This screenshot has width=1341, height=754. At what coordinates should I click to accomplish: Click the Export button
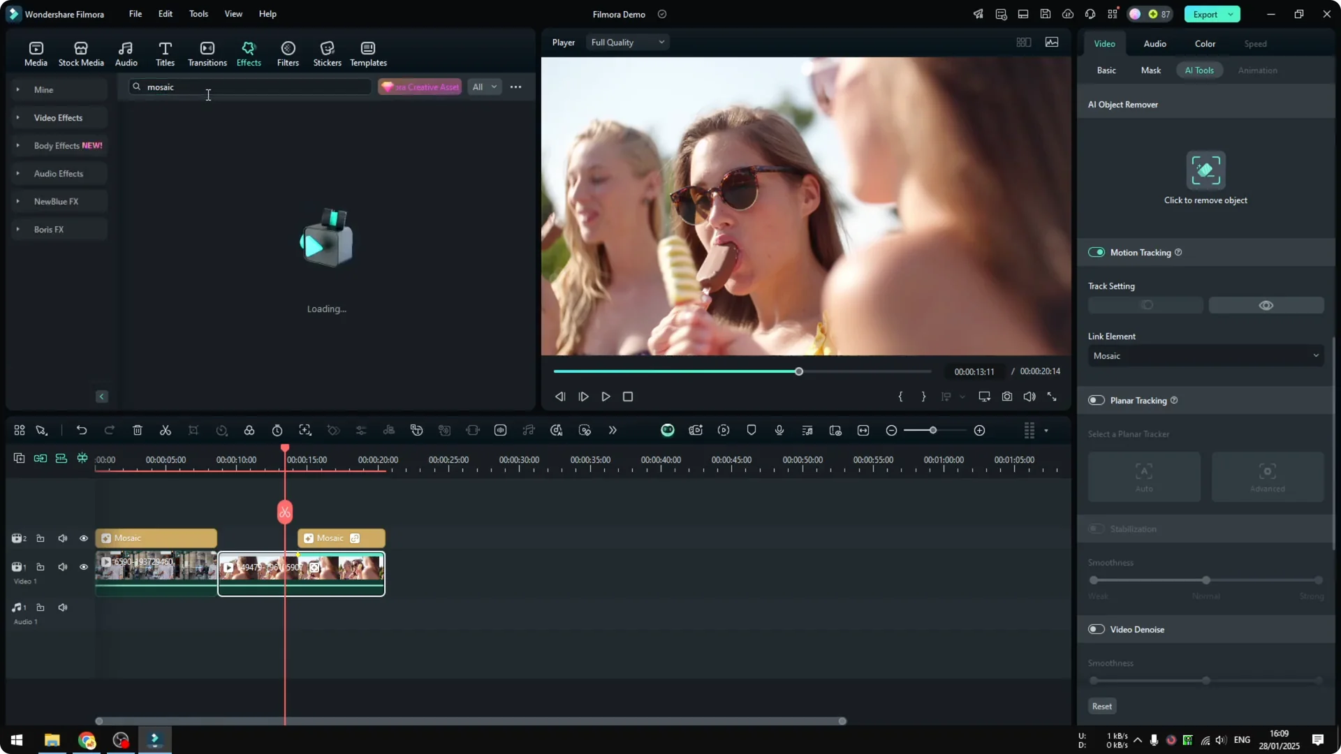click(1206, 14)
